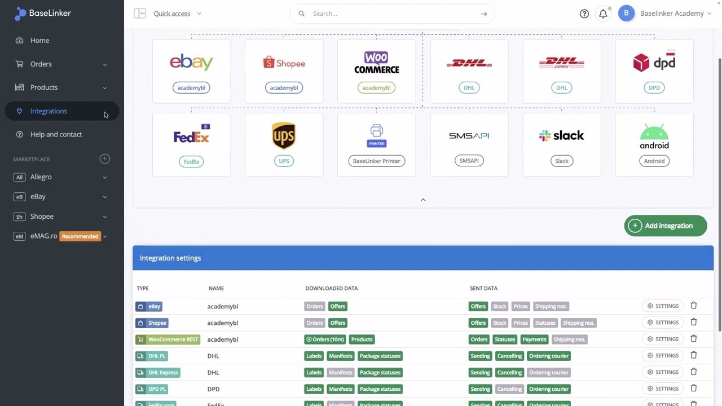722x406 pixels.
Task: Open the help question mark icon
Action: pos(584,14)
